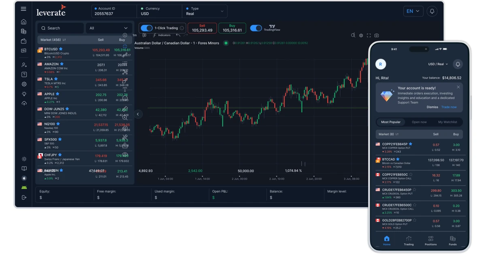
Task: Sort the list with the Market (456) icon
Action: click(x=64, y=40)
